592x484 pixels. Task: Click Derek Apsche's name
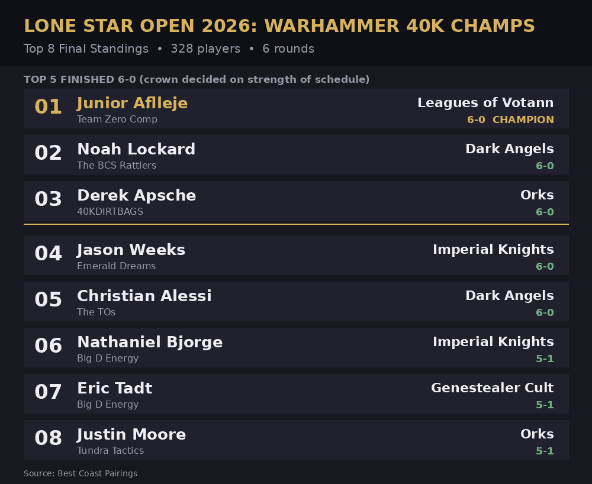coord(136,195)
